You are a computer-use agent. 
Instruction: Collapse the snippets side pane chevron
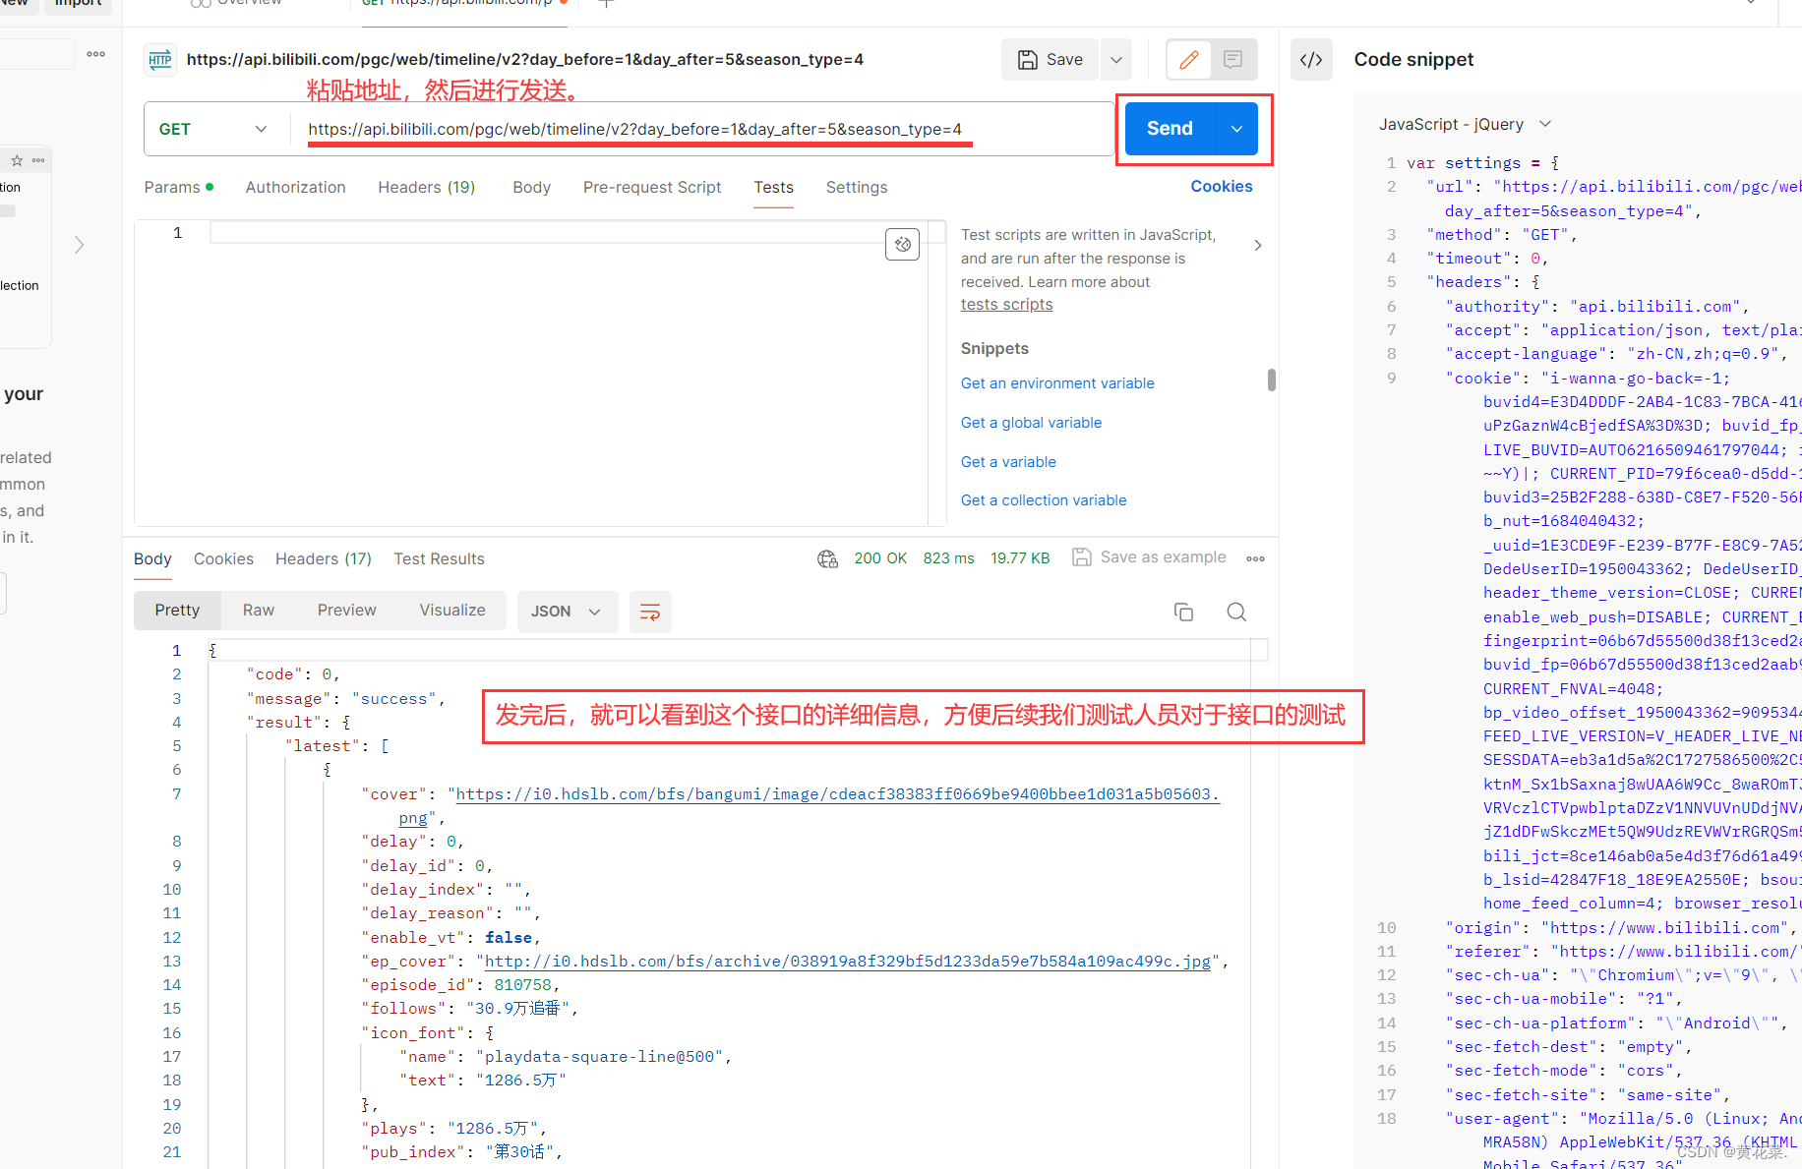click(x=1257, y=245)
